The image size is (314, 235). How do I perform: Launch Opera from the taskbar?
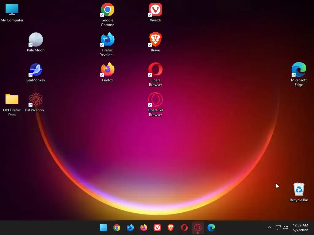coord(184,228)
